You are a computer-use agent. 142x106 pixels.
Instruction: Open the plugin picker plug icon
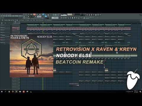coord(75,18)
